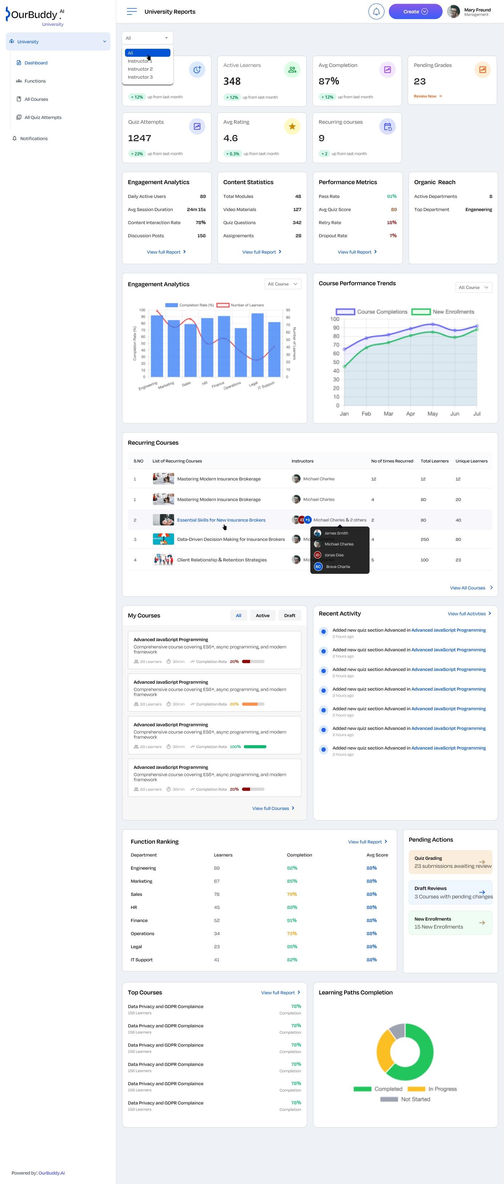This screenshot has width=504, height=1184.
Task: Toggle Completion Rate (%) chart legend swatch
Action: click(171, 305)
